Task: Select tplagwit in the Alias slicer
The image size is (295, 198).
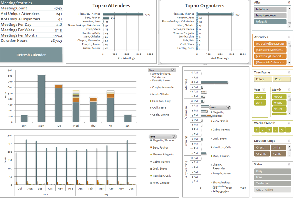Action: click(x=270, y=22)
